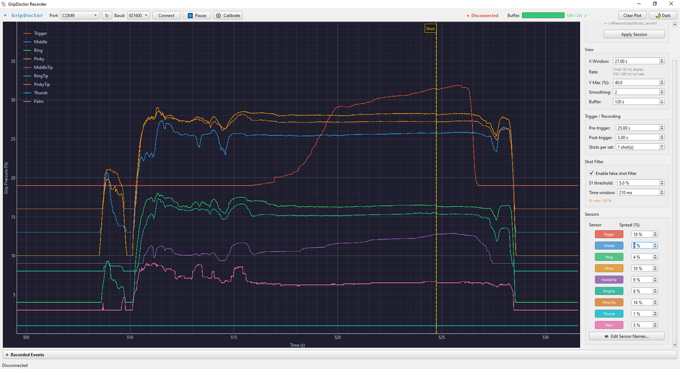The image size is (680, 369).
Task: Click the Palm sensor color button
Action: point(609,325)
